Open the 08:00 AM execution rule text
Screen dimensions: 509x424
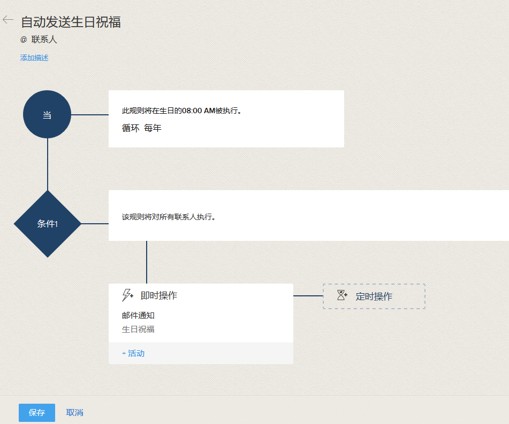181,111
